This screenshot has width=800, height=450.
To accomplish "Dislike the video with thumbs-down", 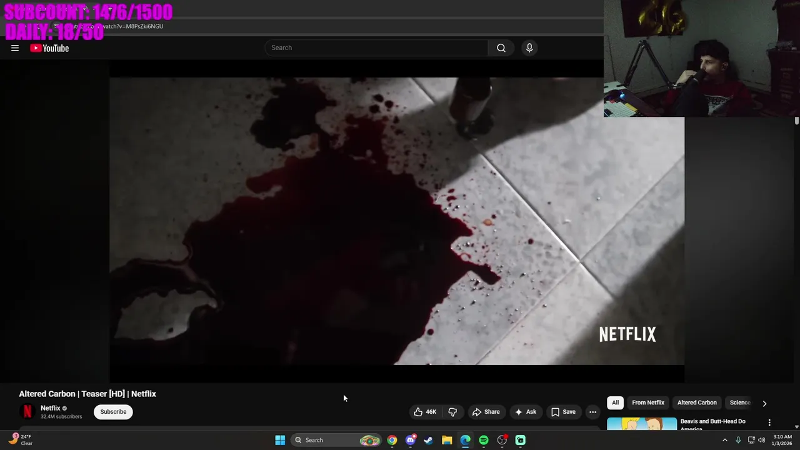I will coord(452,412).
